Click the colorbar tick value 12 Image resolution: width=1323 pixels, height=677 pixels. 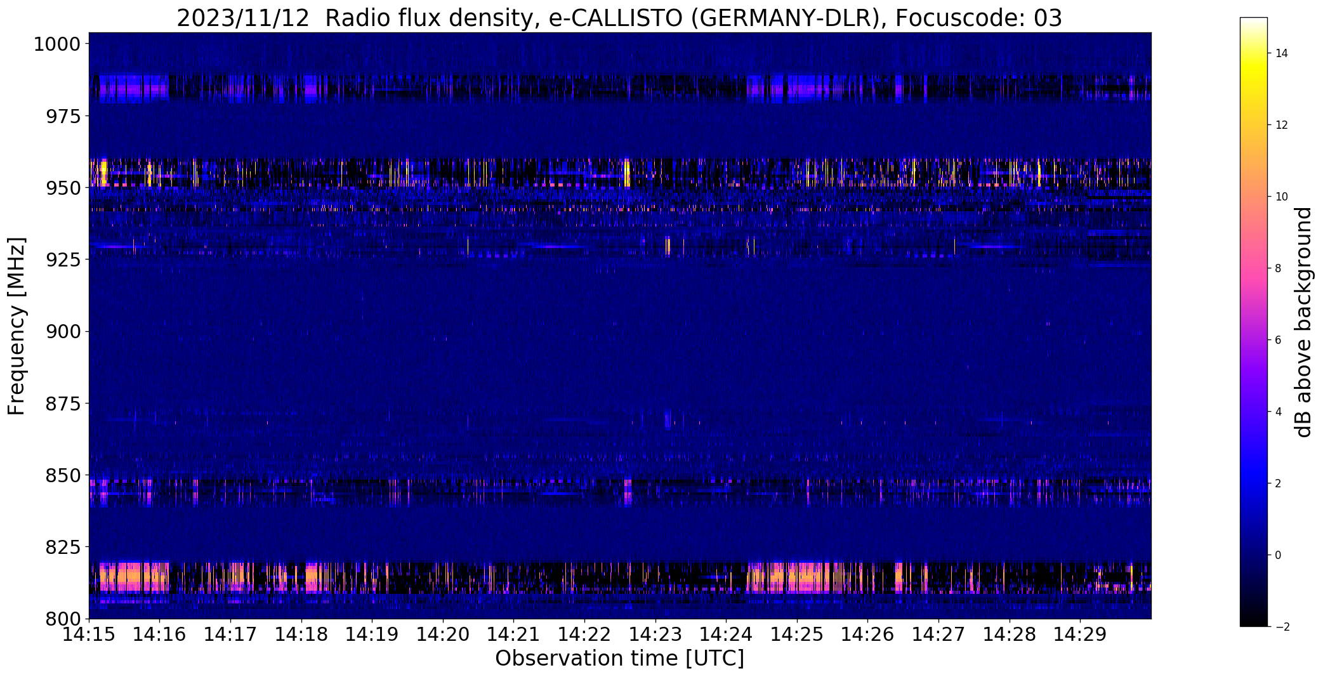click(1281, 126)
